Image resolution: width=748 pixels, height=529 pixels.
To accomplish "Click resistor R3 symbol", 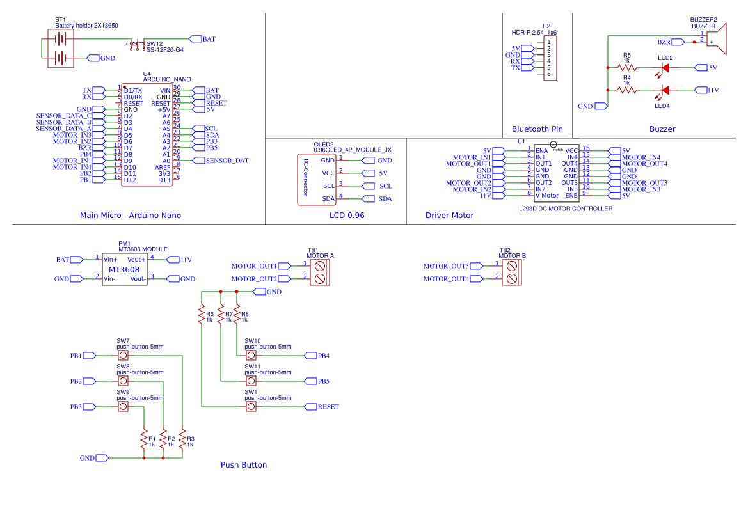I will pos(182,439).
